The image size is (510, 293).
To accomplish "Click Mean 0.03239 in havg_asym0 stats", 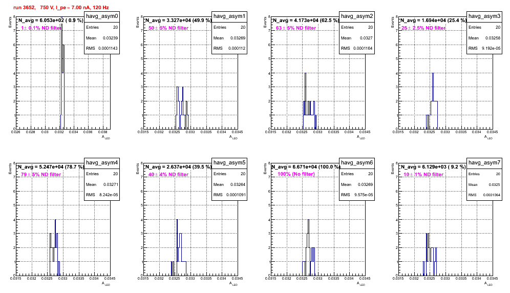I will click(x=102, y=38).
